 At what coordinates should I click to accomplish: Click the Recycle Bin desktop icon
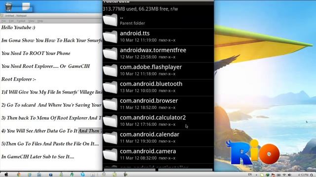coord(8,6)
